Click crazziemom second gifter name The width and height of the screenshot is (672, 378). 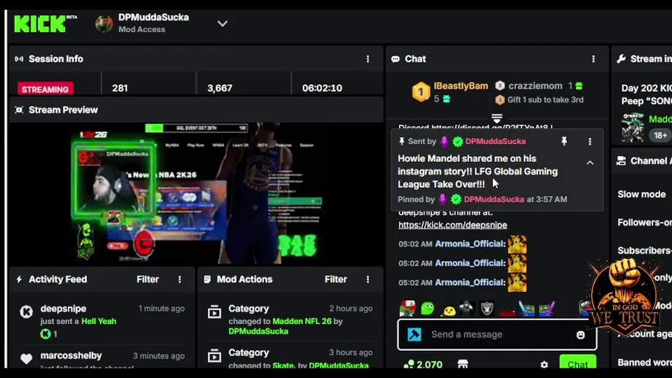click(x=535, y=86)
